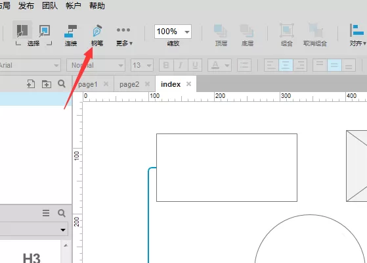The height and width of the screenshot is (263, 367).
Task: Send to bottom layer (底层)
Action: (247, 35)
